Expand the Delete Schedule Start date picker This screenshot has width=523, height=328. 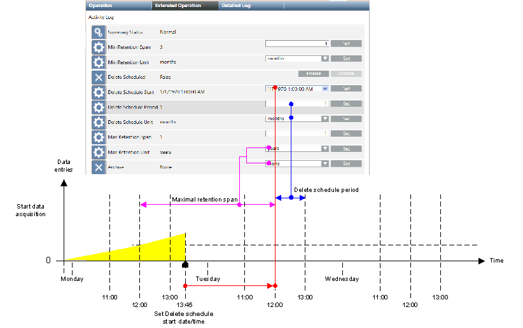(324, 89)
